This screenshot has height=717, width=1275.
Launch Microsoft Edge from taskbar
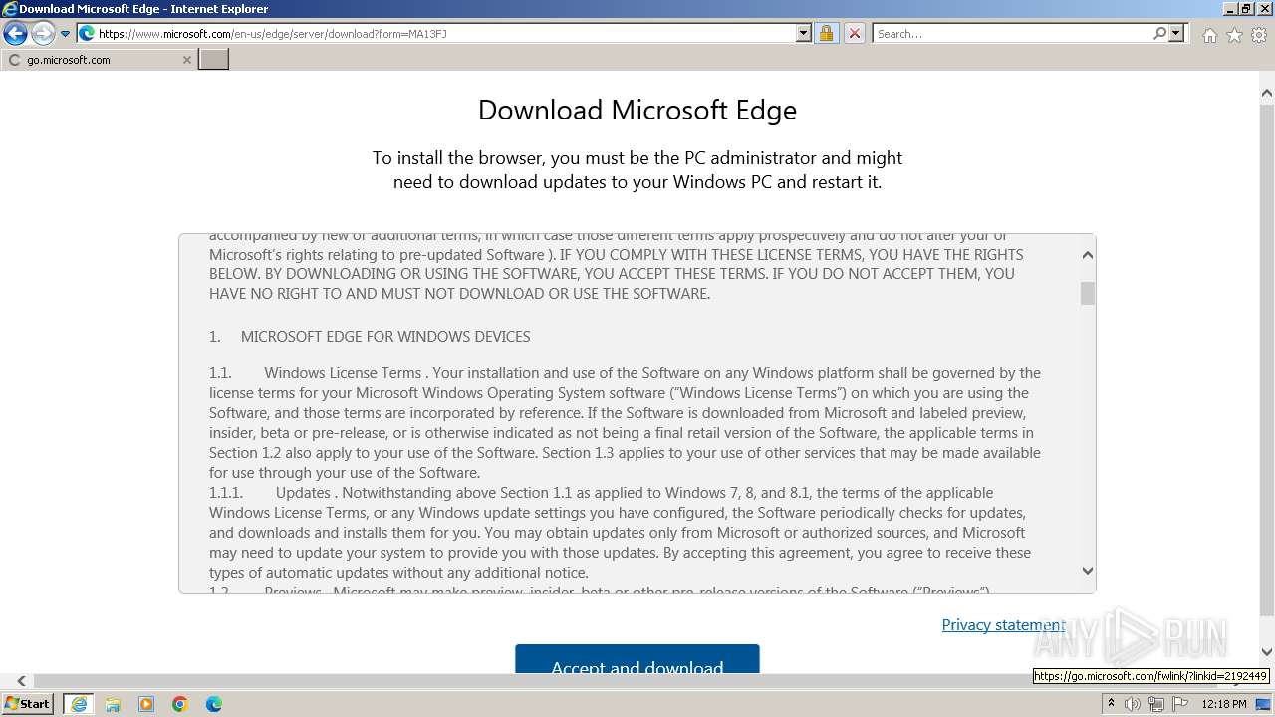pyautogui.click(x=214, y=704)
